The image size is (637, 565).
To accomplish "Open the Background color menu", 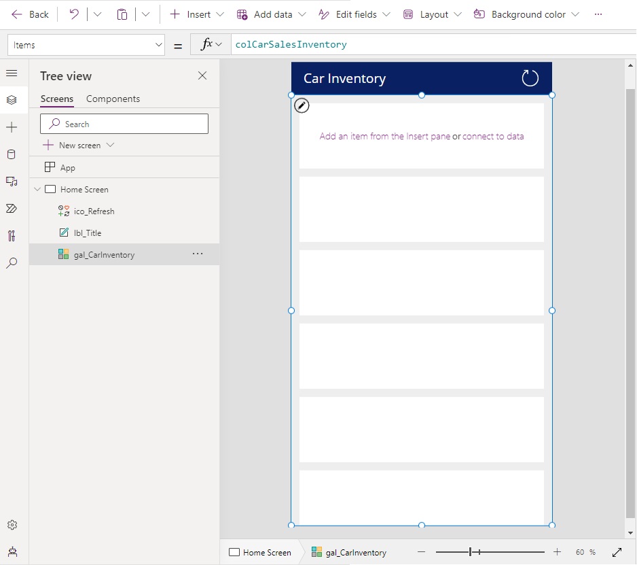I will (x=526, y=15).
